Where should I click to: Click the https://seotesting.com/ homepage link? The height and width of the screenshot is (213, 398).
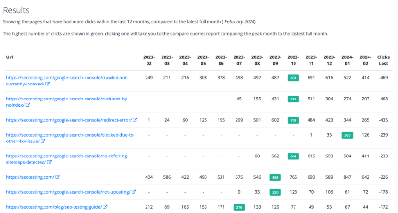[29, 177]
